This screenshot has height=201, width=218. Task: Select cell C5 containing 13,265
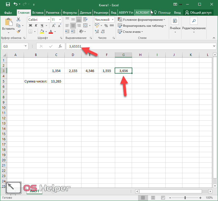click(56, 81)
